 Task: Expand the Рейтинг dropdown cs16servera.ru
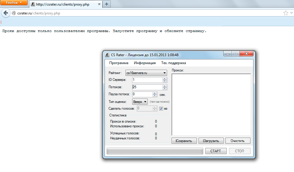(146, 73)
